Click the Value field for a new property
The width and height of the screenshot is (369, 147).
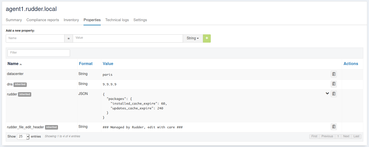click(x=128, y=38)
